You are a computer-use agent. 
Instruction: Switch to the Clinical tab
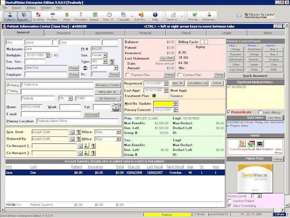point(186,33)
